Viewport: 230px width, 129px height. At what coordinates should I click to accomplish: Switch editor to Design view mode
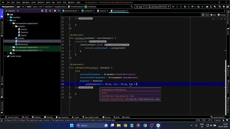222,15
